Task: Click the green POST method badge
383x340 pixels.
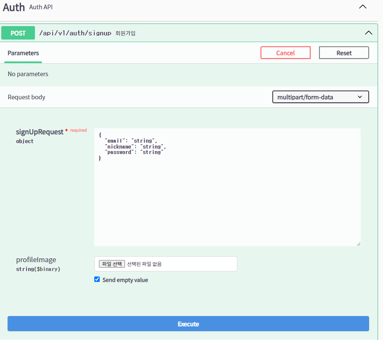Action: coord(18,33)
